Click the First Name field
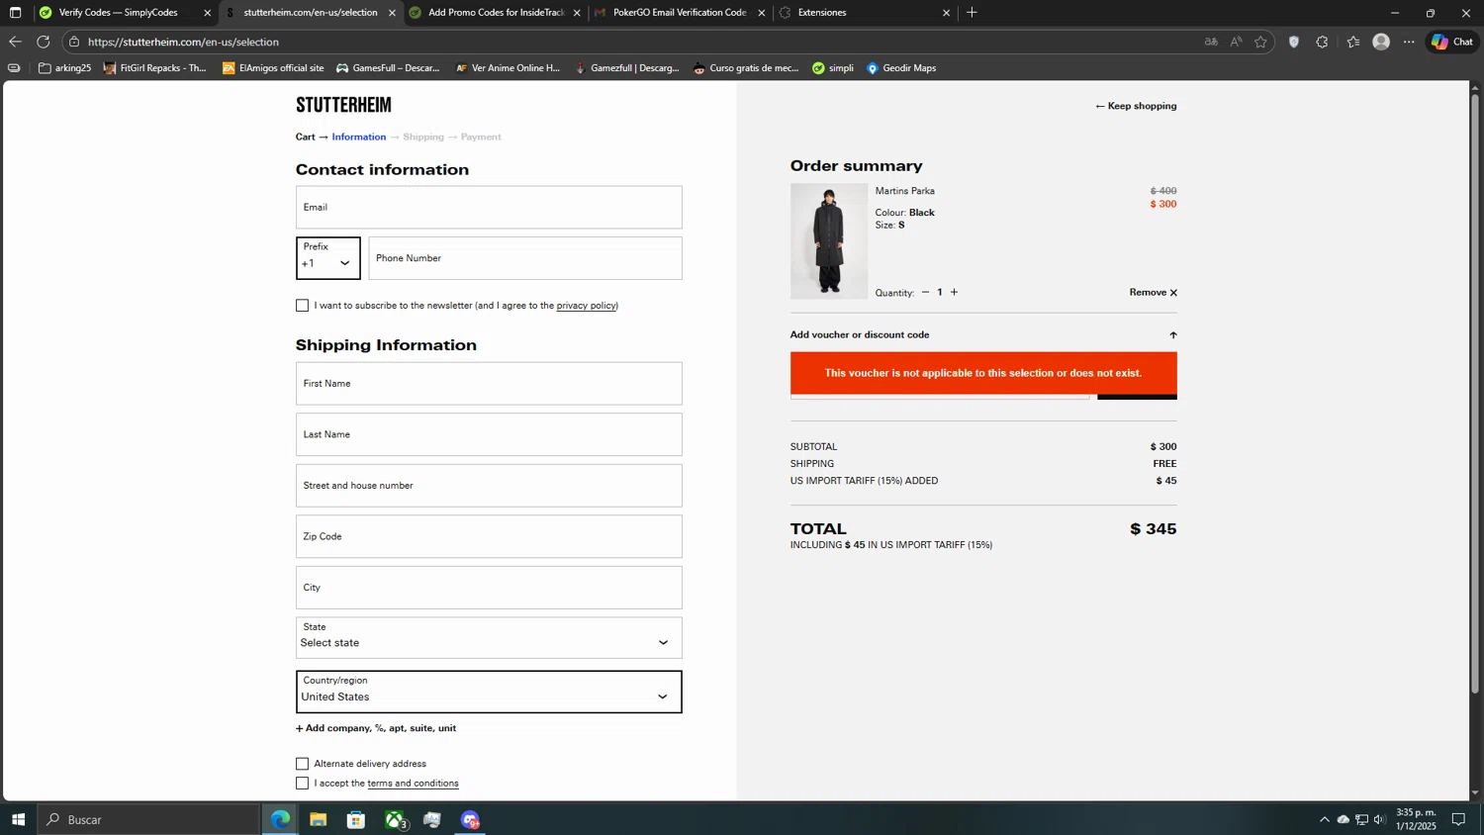Viewport: 1484px width, 835px height. [489, 384]
